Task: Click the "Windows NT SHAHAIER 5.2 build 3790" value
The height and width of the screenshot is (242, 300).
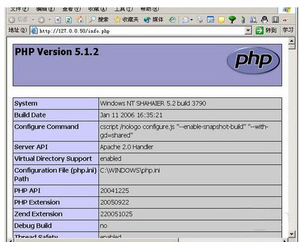Action: 153,104
